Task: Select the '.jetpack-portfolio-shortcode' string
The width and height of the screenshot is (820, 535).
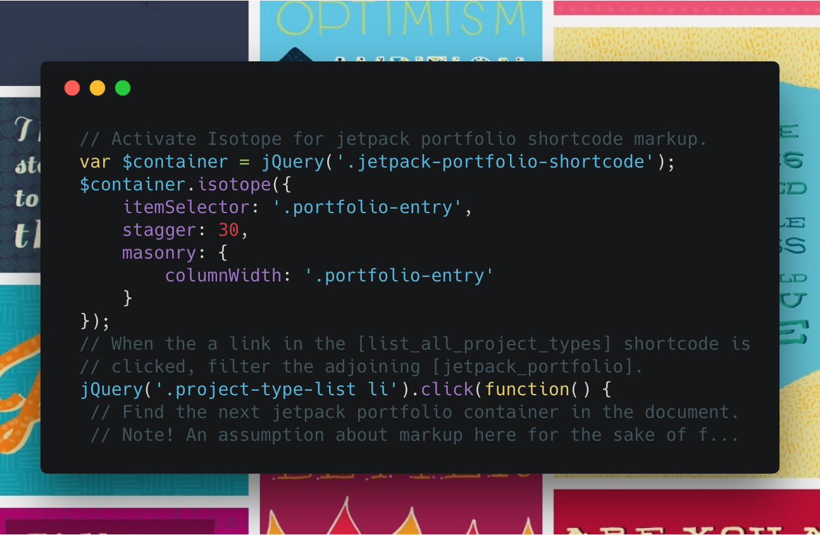Action: (495, 162)
